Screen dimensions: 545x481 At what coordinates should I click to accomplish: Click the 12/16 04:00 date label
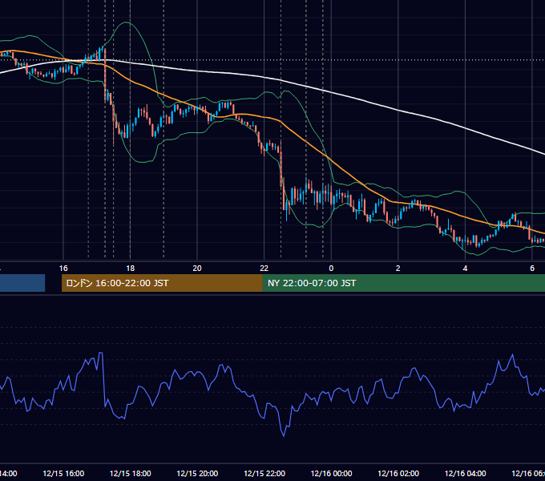466,473
